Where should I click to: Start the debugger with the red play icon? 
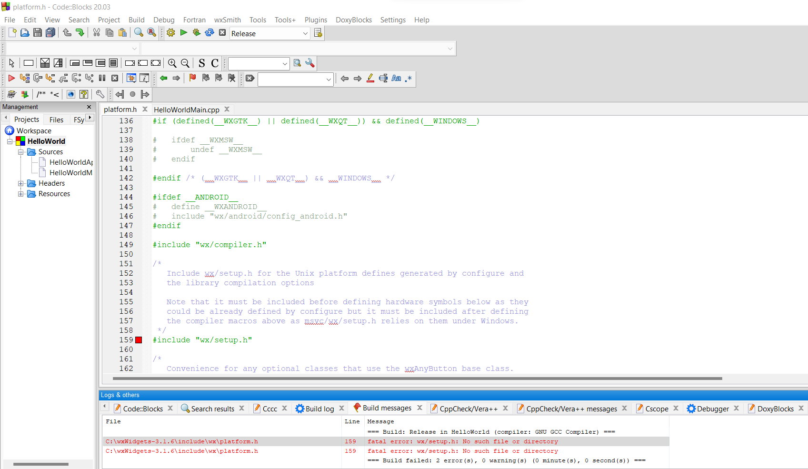pyautogui.click(x=11, y=79)
